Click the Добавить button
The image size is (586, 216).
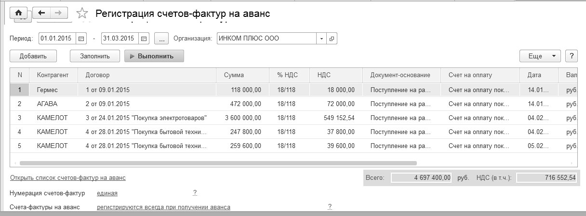click(x=33, y=56)
